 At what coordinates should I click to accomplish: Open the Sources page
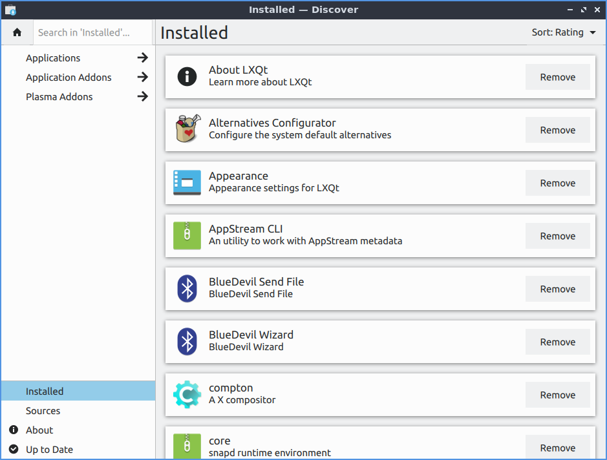click(x=43, y=411)
